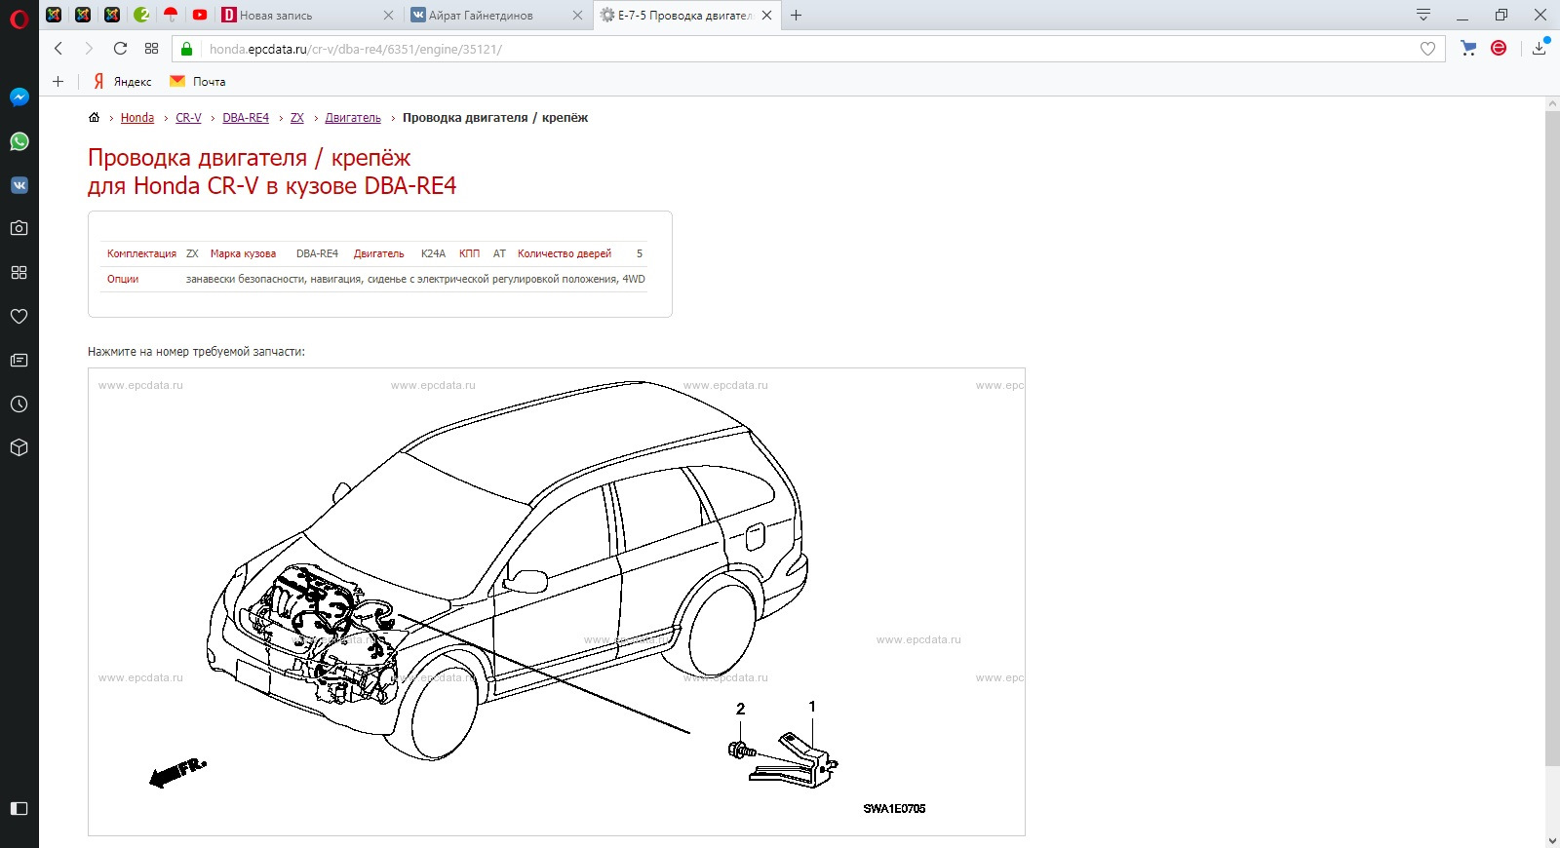Open bookmarks heart in the sidebar
Screen dimensions: 1560x848
(19, 316)
